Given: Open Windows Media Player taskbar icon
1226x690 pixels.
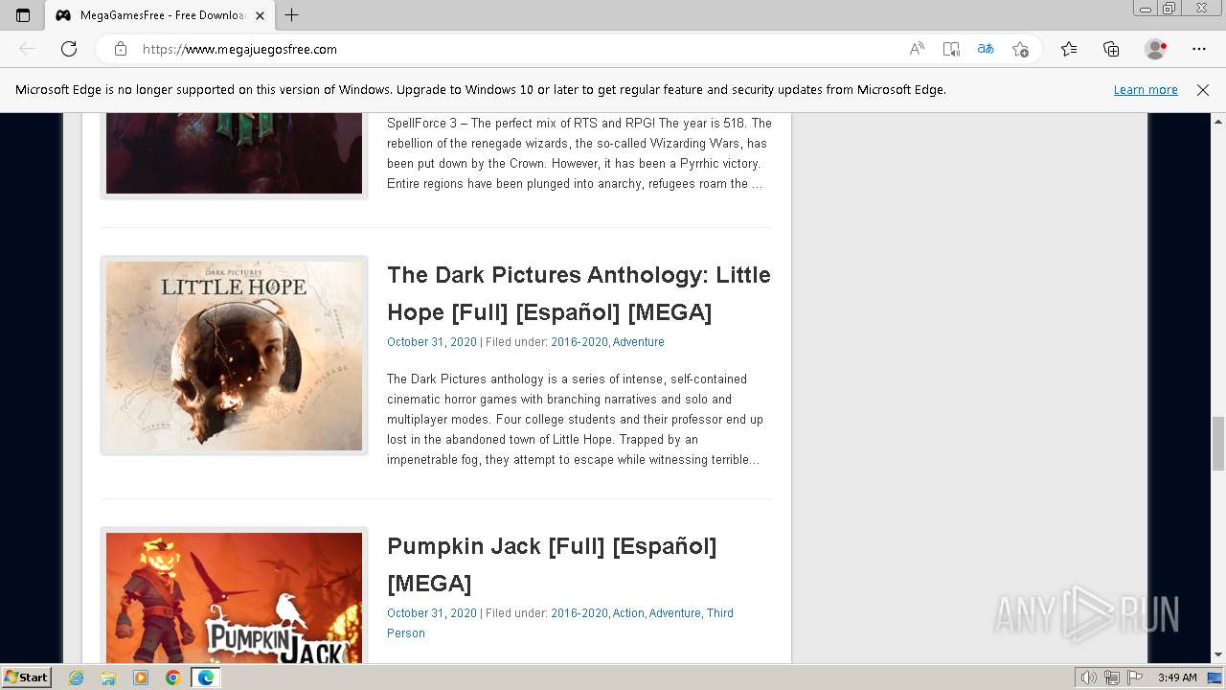Looking at the screenshot, I should pos(141,678).
